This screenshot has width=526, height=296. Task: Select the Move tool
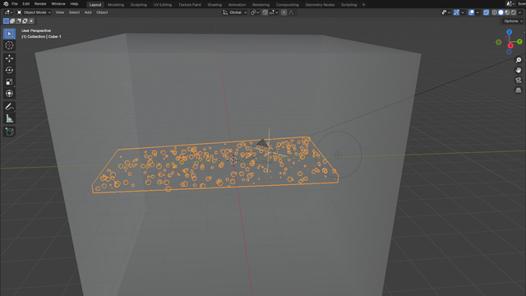click(x=9, y=58)
